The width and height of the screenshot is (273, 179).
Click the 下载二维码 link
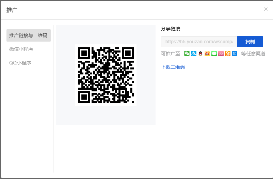pyautogui.click(x=173, y=67)
